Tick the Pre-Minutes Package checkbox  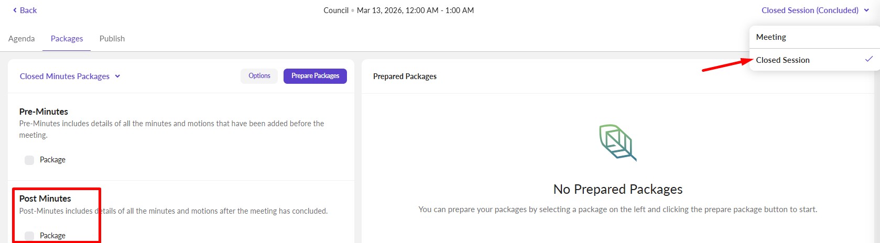29,160
